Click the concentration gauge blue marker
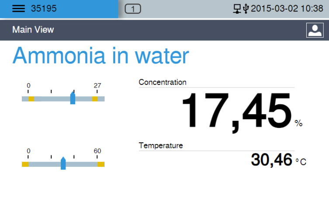 pos(73,98)
